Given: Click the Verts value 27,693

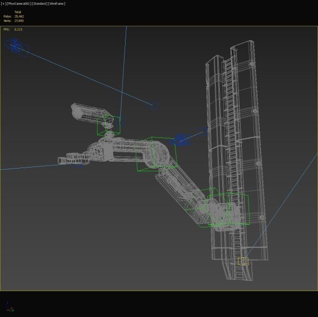Looking at the screenshot, I should [x=19, y=21].
